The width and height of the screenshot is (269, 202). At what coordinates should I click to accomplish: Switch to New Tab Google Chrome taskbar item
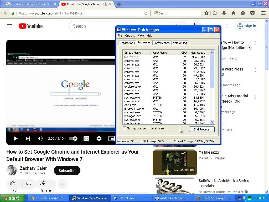[x=48, y=198]
